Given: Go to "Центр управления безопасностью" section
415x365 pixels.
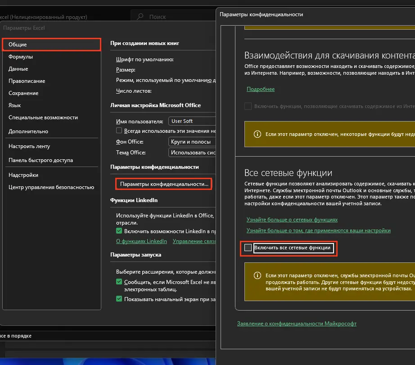Looking at the screenshot, I should tap(51, 187).
